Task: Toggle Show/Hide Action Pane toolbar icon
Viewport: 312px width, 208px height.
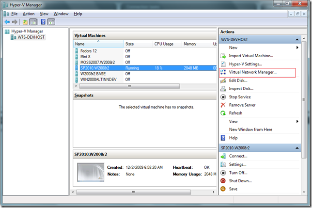Action: point(51,22)
